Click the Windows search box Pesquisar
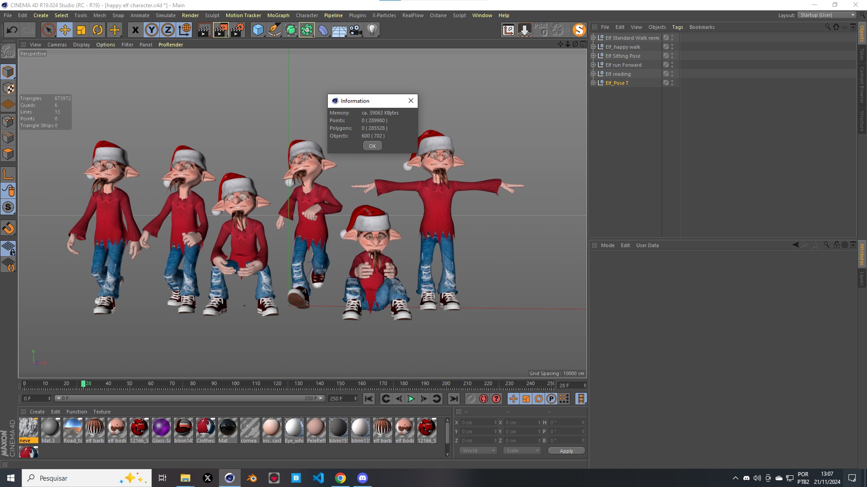The image size is (867, 487). (86, 478)
